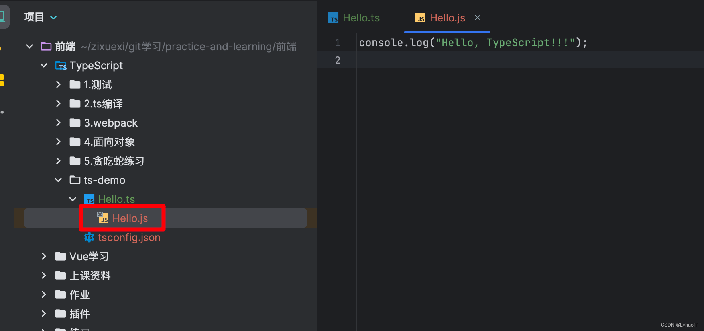The image size is (704, 331).
Task: Click the TS icon on the Hello.ts editor tab
Action: (x=333, y=18)
